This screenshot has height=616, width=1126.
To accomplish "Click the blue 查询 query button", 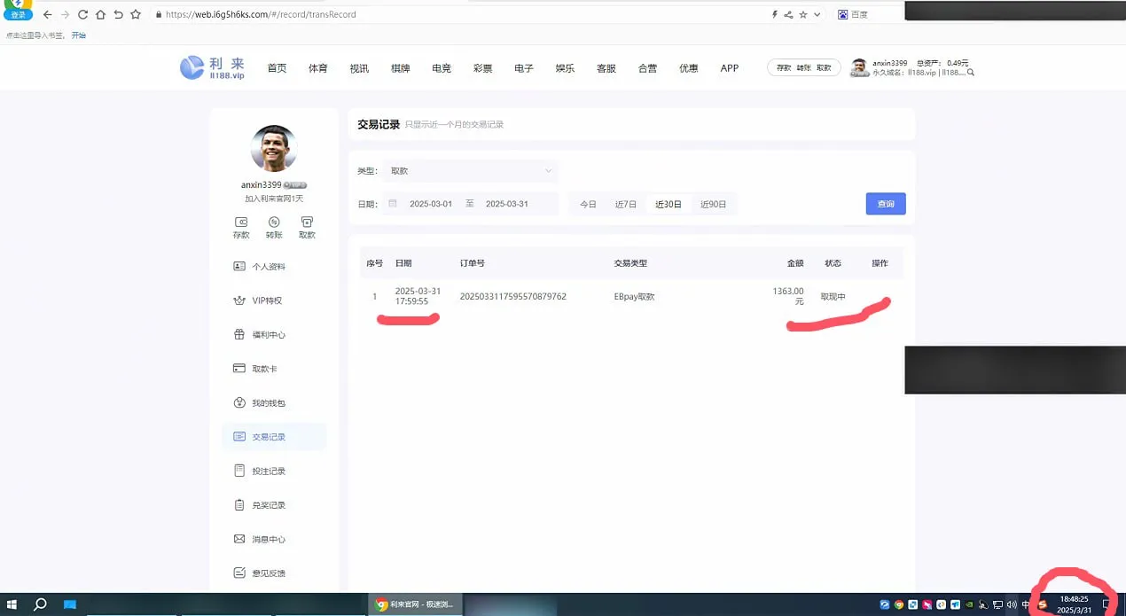I will pos(885,204).
